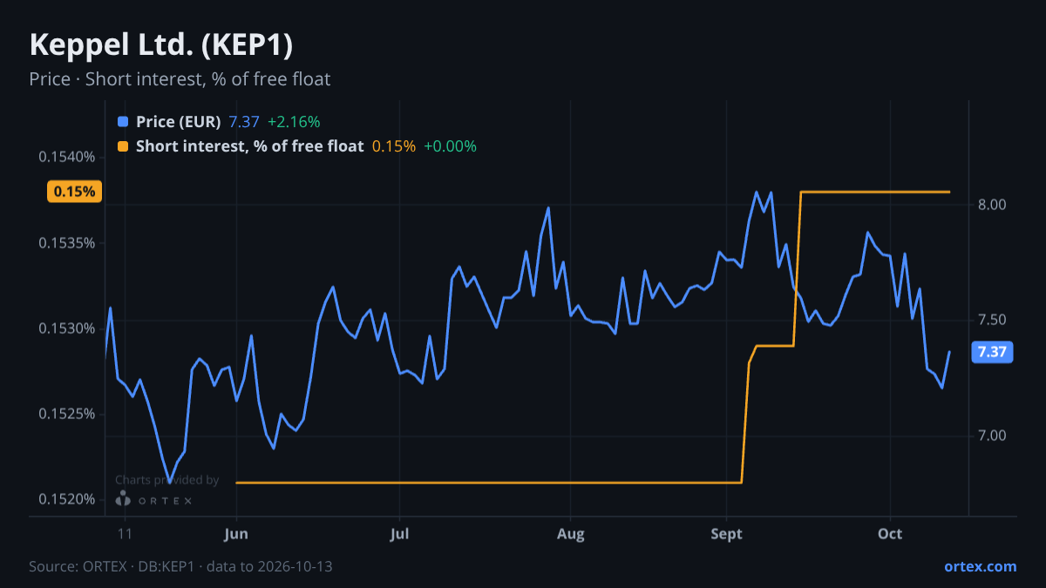Click the ORTEX logo icon

pyautogui.click(x=123, y=498)
